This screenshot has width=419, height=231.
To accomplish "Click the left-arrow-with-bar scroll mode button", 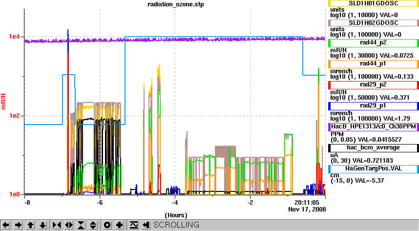I will coord(146,225).
